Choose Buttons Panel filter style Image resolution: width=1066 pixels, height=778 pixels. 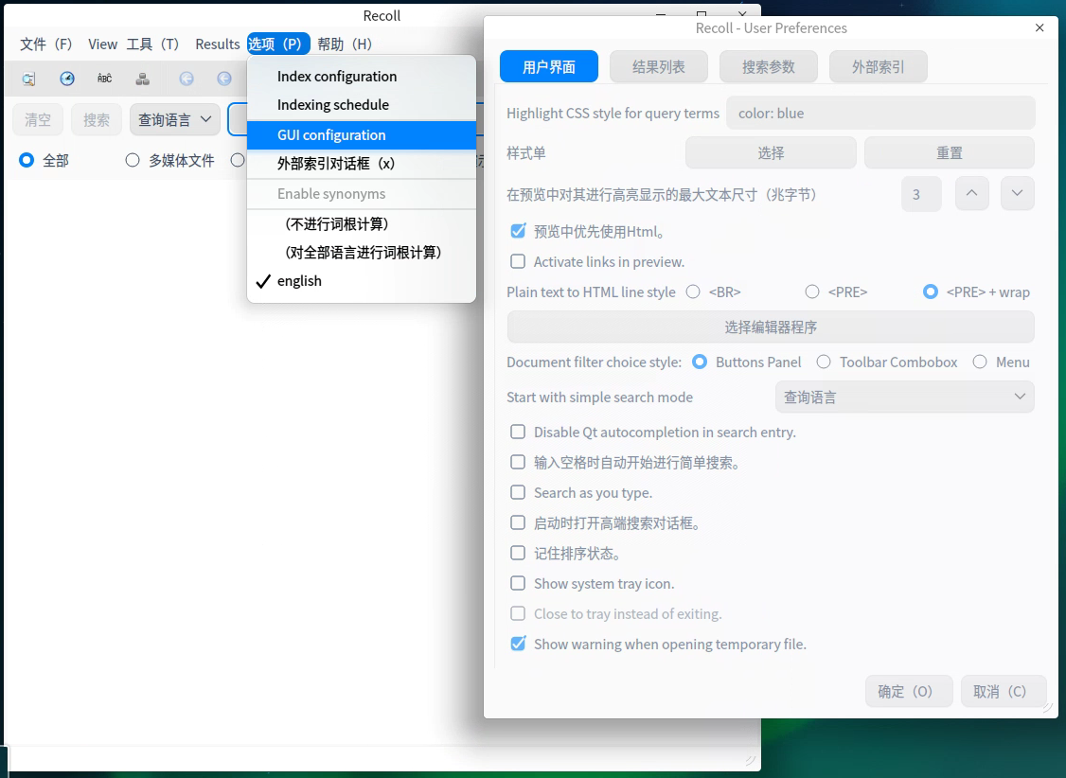700,362
